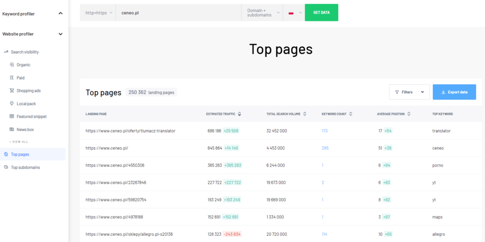The width and height of the screenshot is (485, 242).
Task: Open the country selector chevron
Action: coord(300,13)
